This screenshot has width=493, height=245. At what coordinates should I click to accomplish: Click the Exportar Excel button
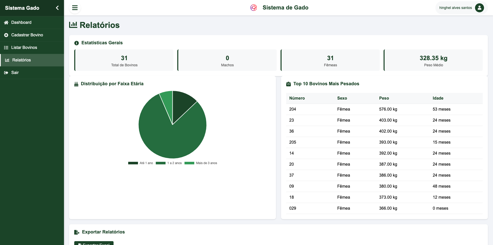coord(94,243)
